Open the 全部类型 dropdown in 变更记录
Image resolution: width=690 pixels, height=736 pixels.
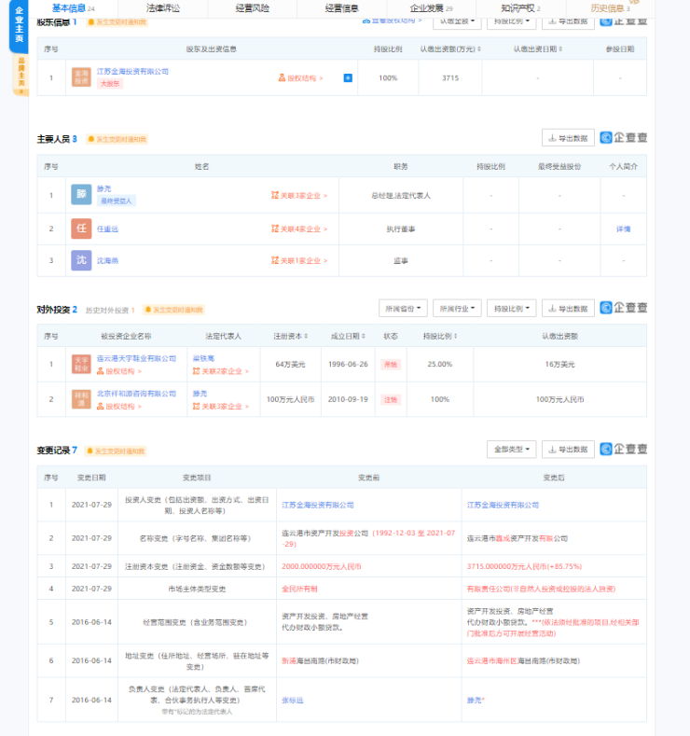click(511, 450)
